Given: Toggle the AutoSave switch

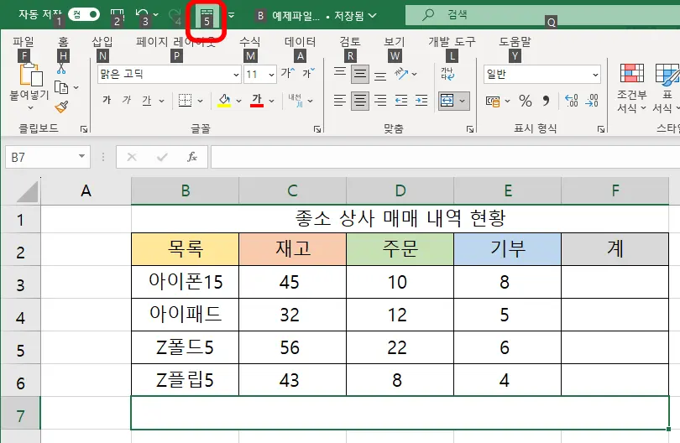Looking at the screenshot, I should [x=84, y=15].
